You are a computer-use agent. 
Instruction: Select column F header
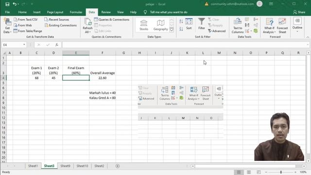pyautogui.click(x=103, y=53)
